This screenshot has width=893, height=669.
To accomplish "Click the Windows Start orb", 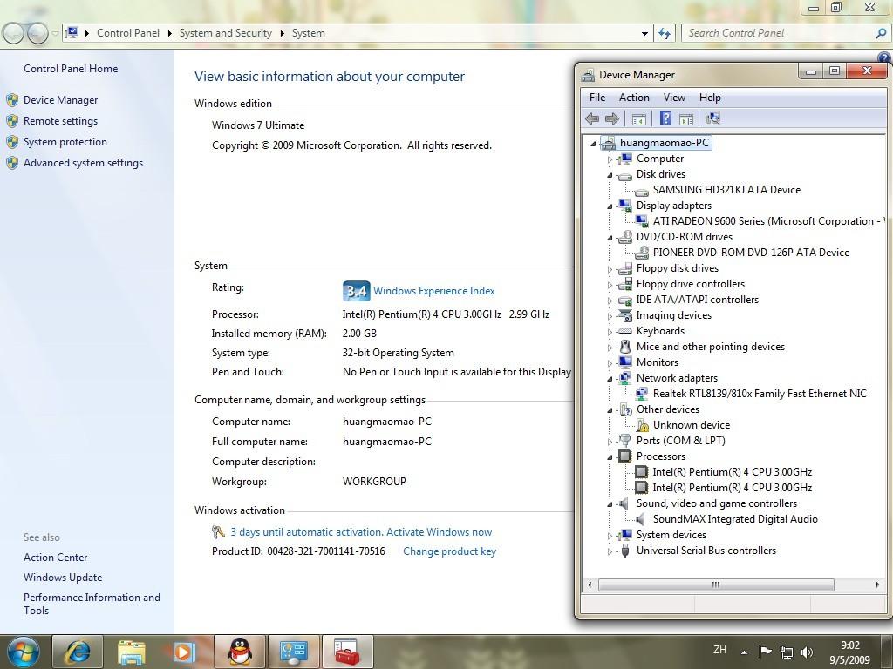I will pos(24,652).
